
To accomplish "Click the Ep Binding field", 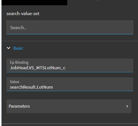I will click(70, 65).
